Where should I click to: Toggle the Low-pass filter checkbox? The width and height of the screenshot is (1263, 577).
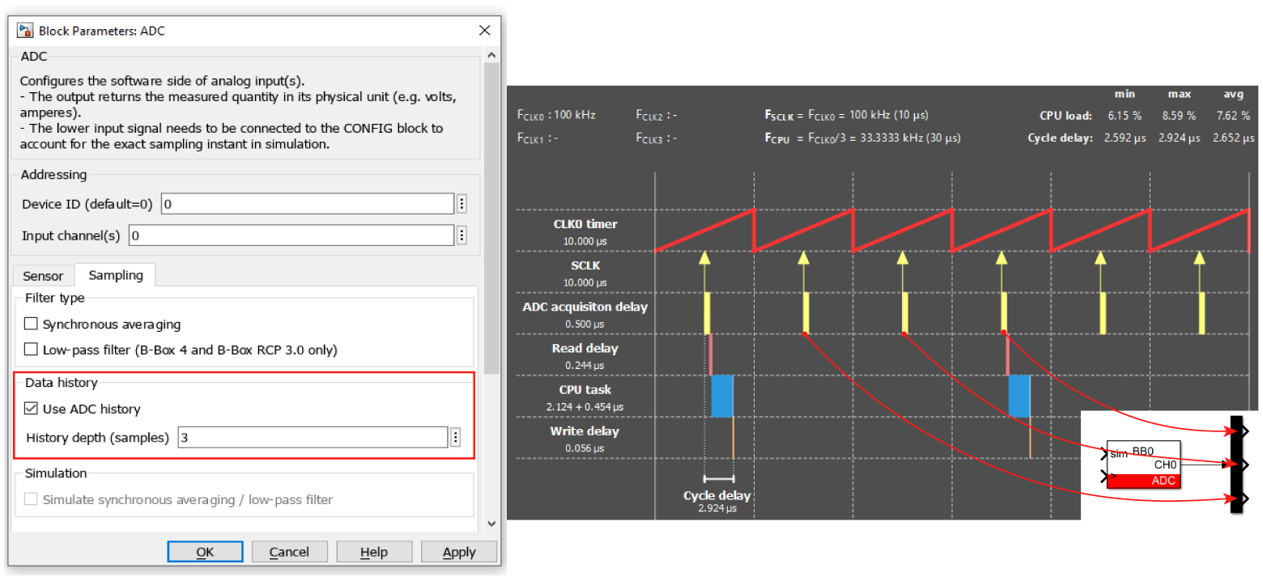tap(32, 350)
